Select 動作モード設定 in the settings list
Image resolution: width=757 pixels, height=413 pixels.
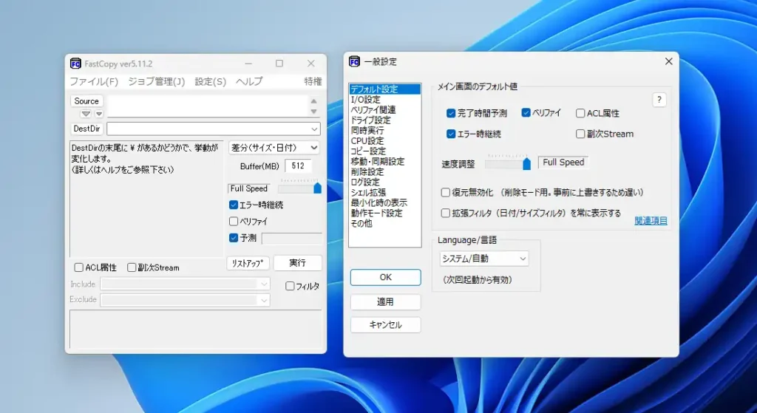click(384, 213)
